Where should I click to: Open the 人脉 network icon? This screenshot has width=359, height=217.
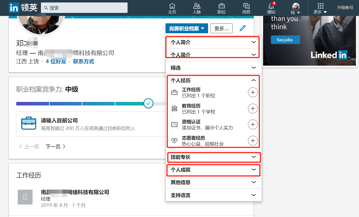click(197, 8)
